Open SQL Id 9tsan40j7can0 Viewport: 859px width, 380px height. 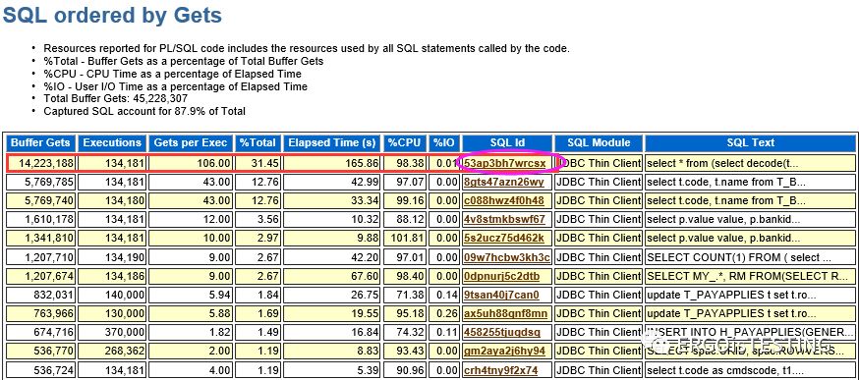[501, 295]
